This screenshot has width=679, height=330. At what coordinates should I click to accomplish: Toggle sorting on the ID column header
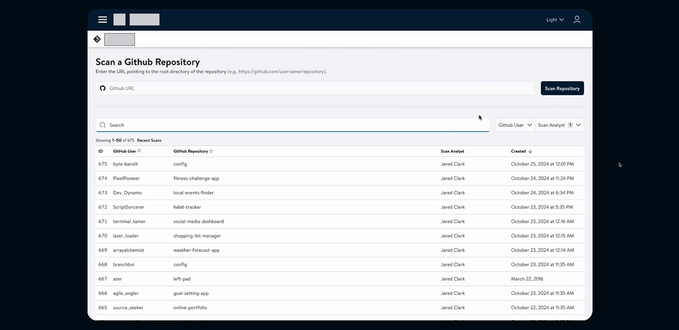100,151
